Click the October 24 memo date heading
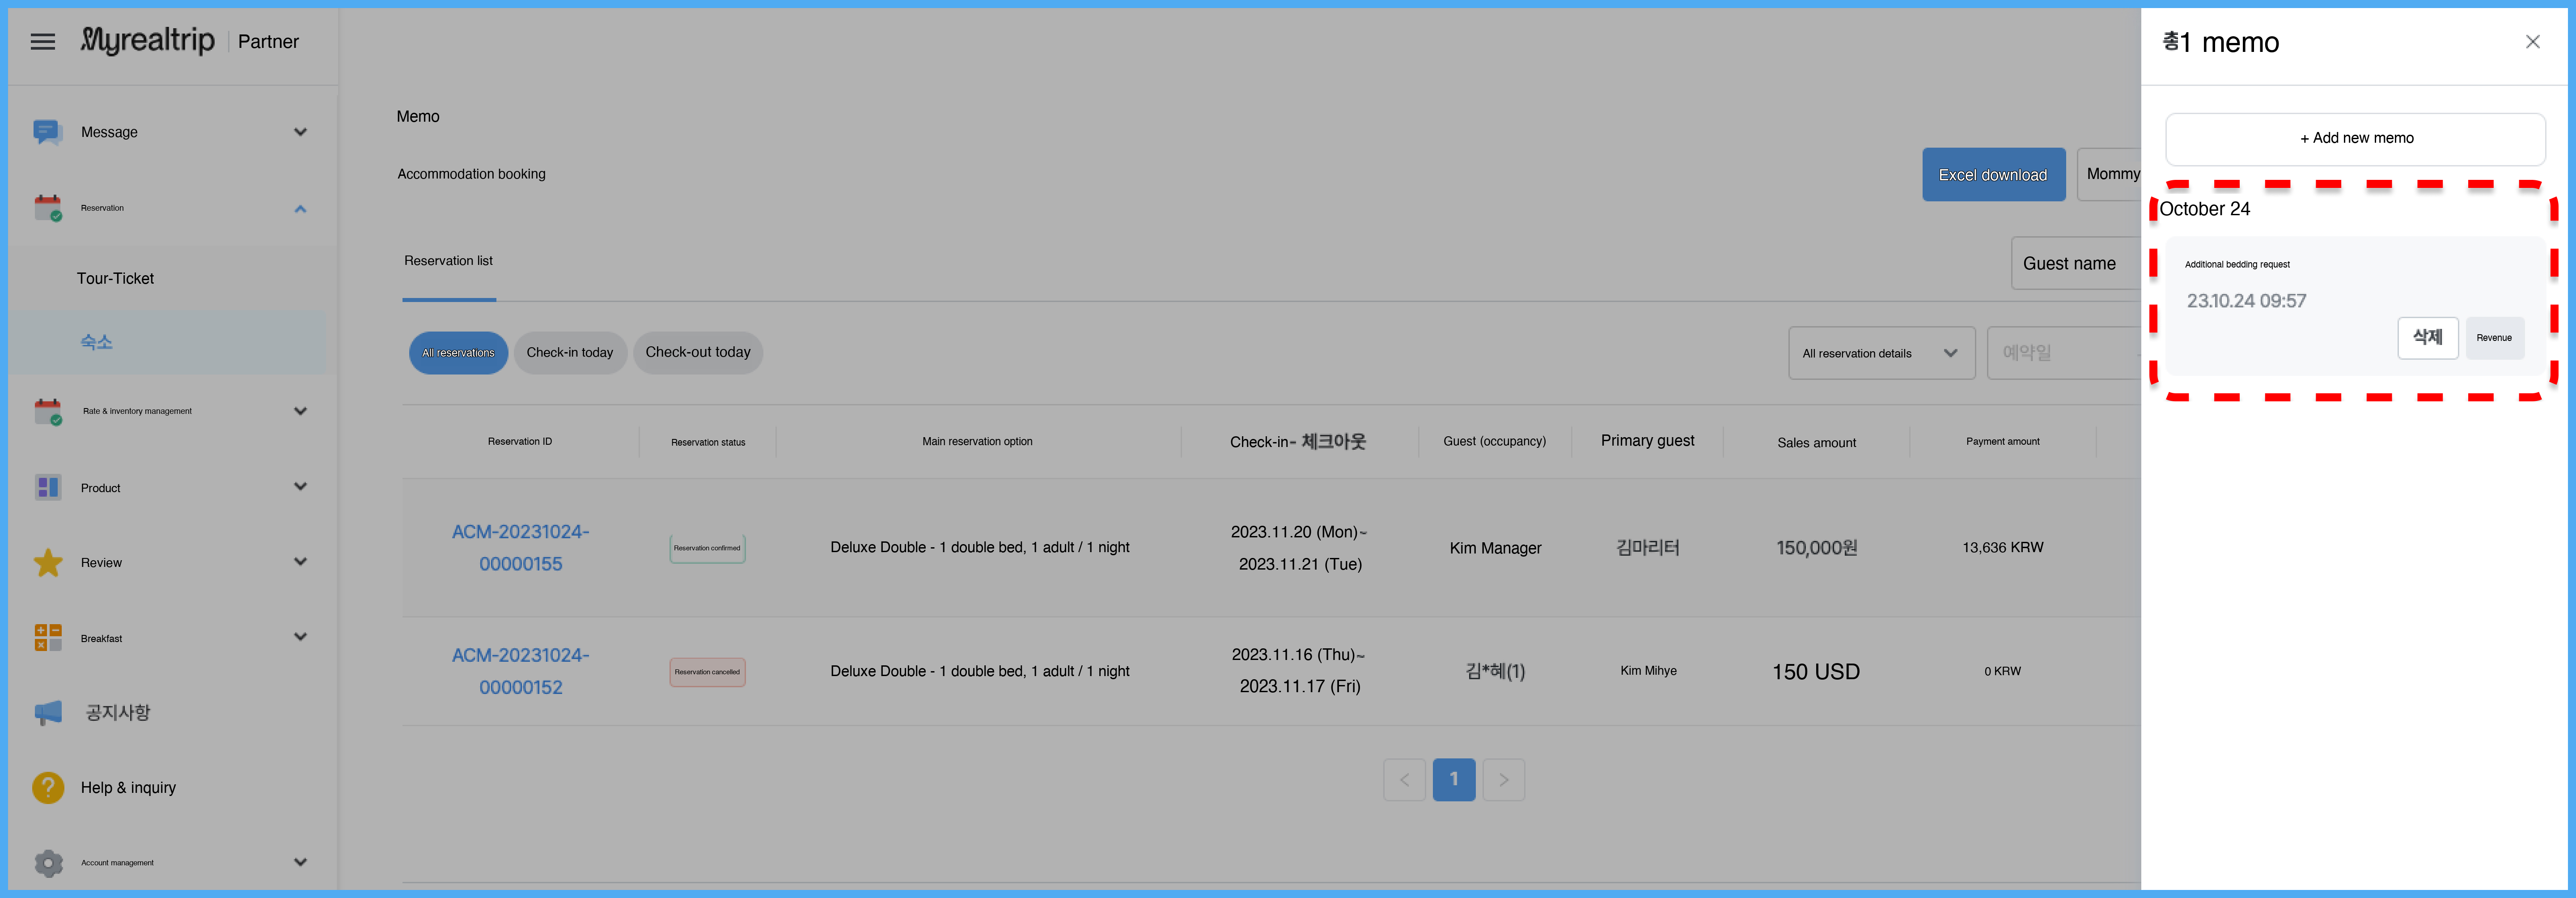The height and width of the screenshot is (898, 2576). 2204,209
